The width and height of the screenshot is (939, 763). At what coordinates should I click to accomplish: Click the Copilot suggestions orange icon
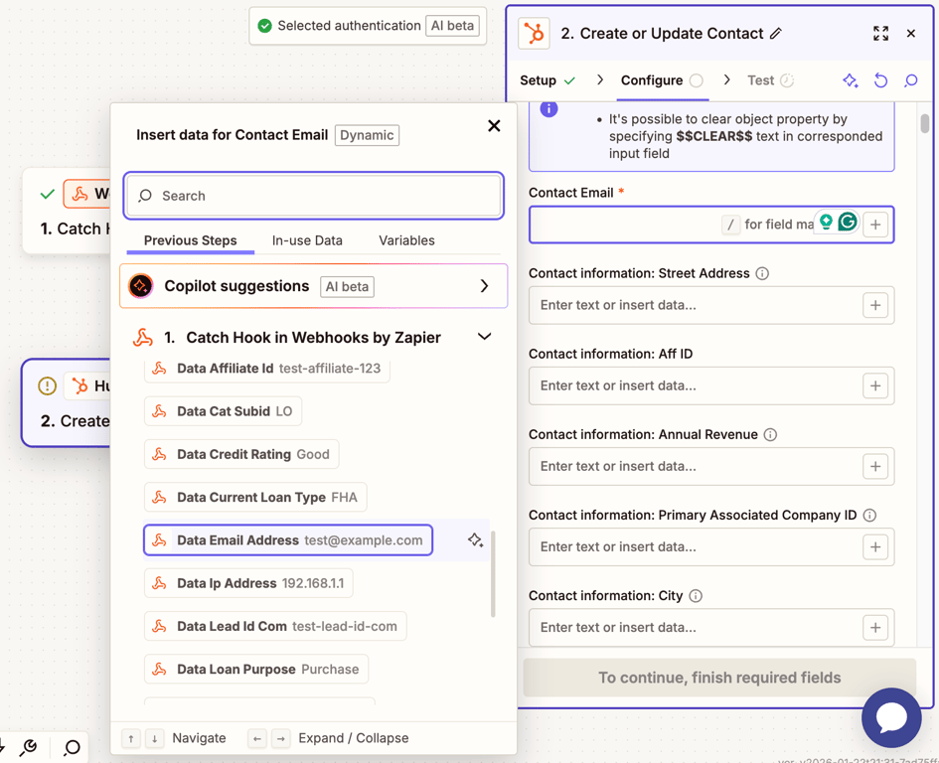point(141,286)
